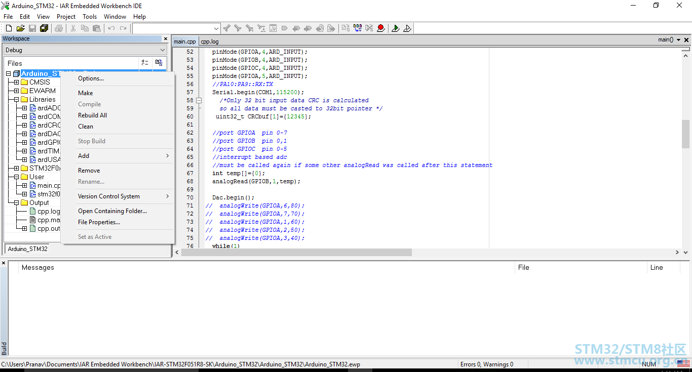Open the File menu
The height and width of the screenshot is (372, 692).
(x=8, y=17)
